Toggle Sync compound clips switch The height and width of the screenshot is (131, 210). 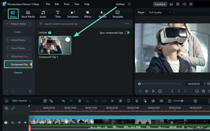point(127,32)
